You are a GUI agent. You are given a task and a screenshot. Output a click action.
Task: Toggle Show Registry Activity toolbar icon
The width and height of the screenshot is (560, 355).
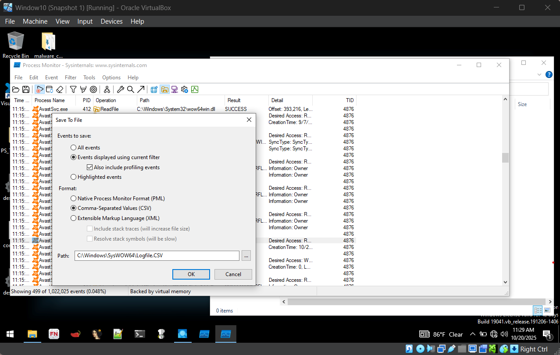click(154, 89)
